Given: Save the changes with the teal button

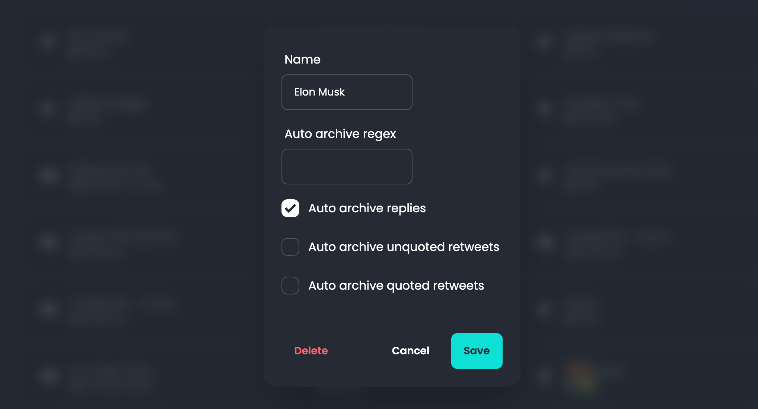Looking at the screenshot, I should [477, 351].
